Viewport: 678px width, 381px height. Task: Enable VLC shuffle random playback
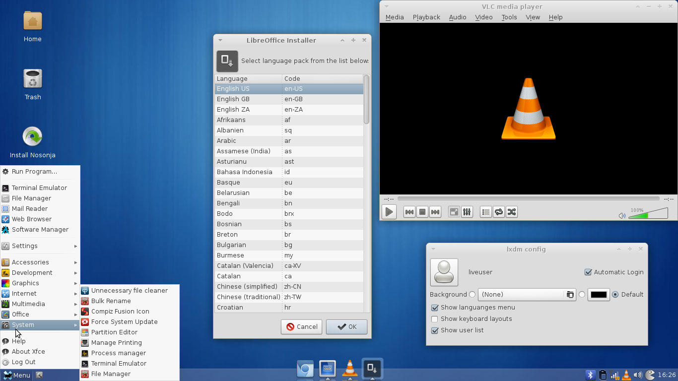pos(512,212)
